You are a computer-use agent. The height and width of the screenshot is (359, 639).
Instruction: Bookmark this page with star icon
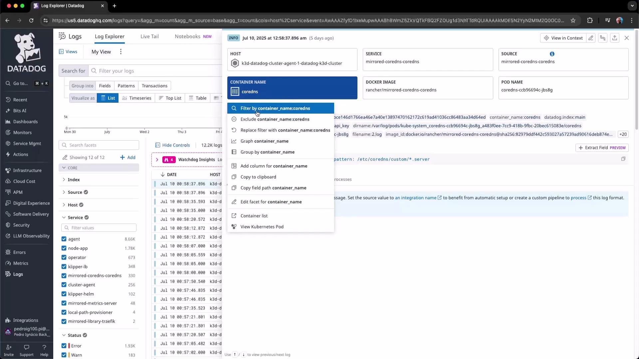click(x=573, y=21)
